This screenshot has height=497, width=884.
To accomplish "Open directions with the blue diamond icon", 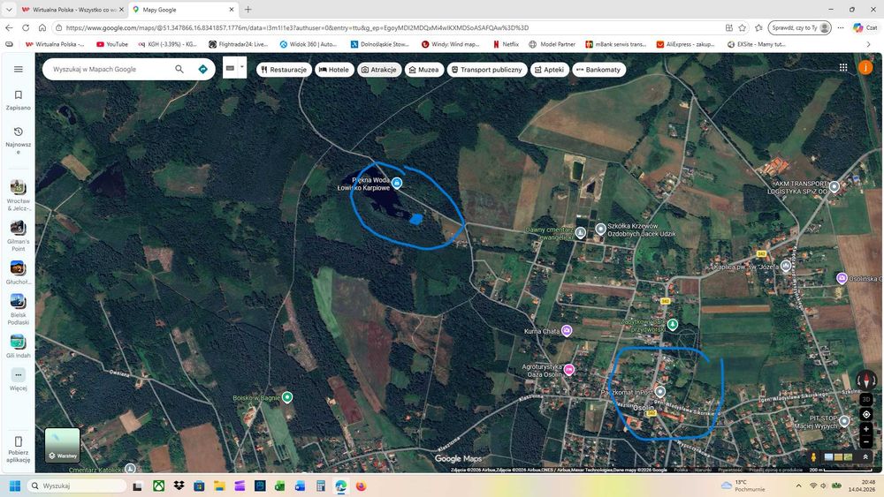I will point(203,69).
